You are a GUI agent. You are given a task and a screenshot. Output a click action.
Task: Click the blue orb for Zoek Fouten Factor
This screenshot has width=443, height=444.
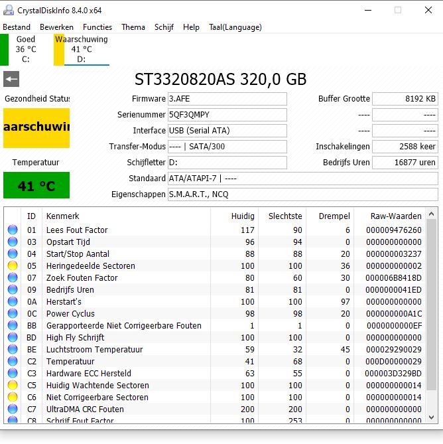pyautogui.click(x=13, y=277)
